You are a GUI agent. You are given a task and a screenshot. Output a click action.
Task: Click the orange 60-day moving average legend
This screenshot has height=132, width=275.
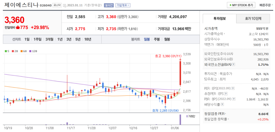click(x=24, y=51)
